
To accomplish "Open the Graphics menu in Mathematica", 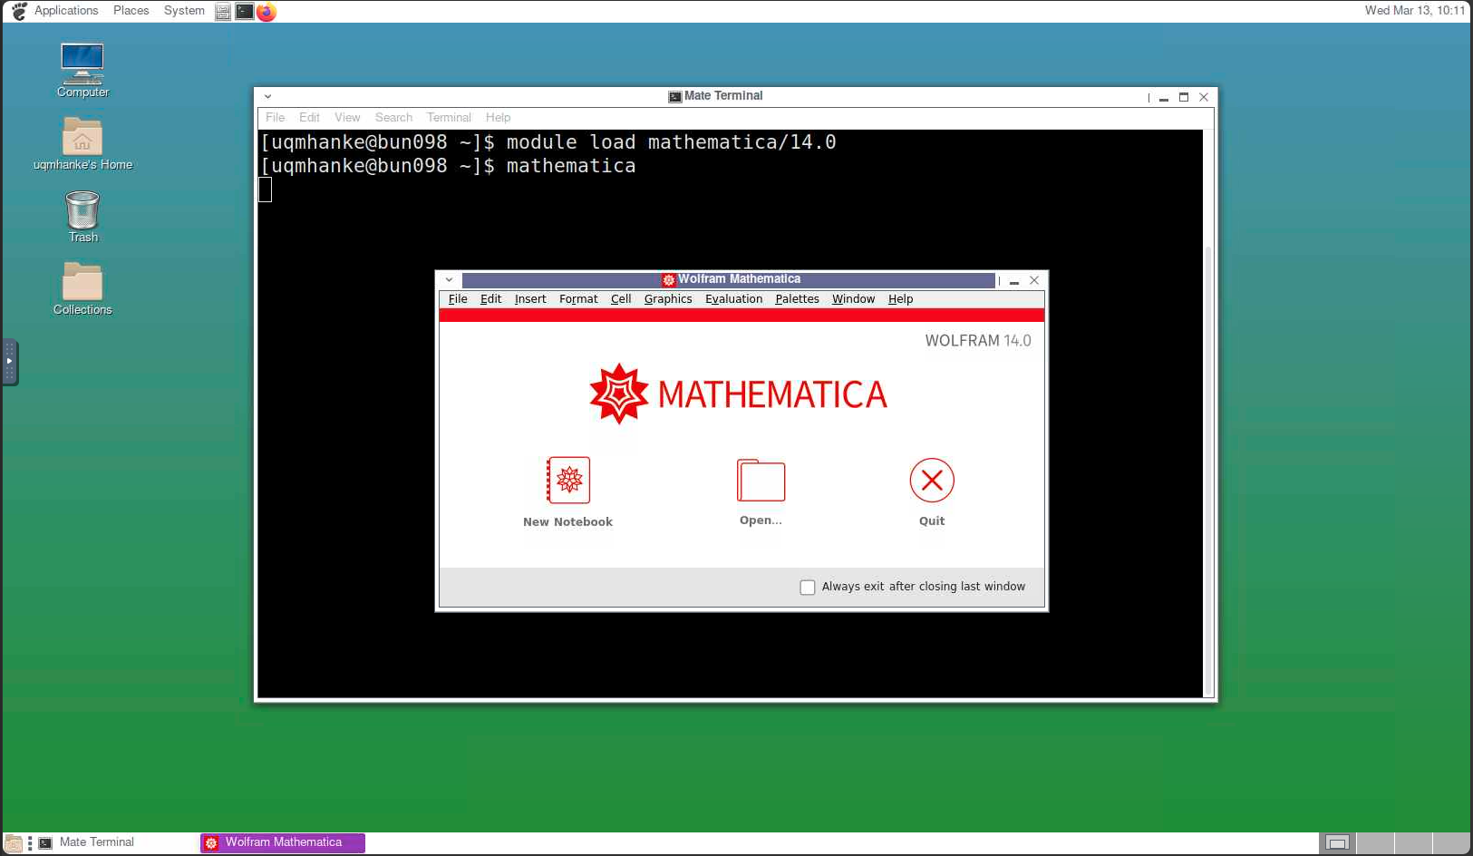I will click(x=668, y=299).
